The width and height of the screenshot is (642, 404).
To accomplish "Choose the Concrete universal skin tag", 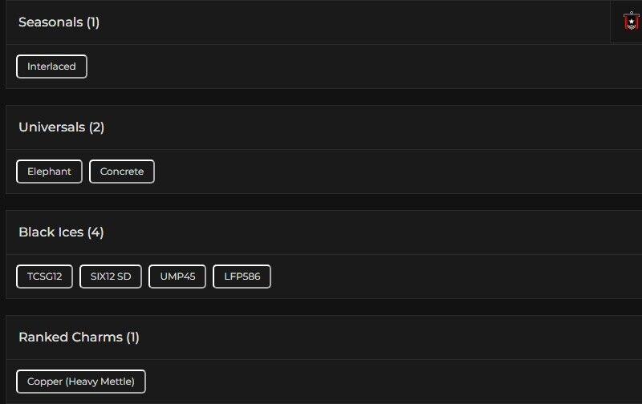I will click(x=122, y=172).
